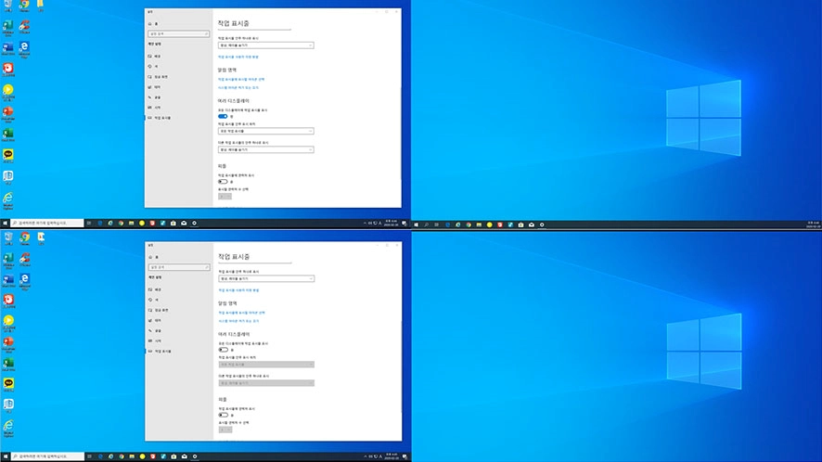Open Mail app on upper-left screen taskbar

[x=184, y=223]
